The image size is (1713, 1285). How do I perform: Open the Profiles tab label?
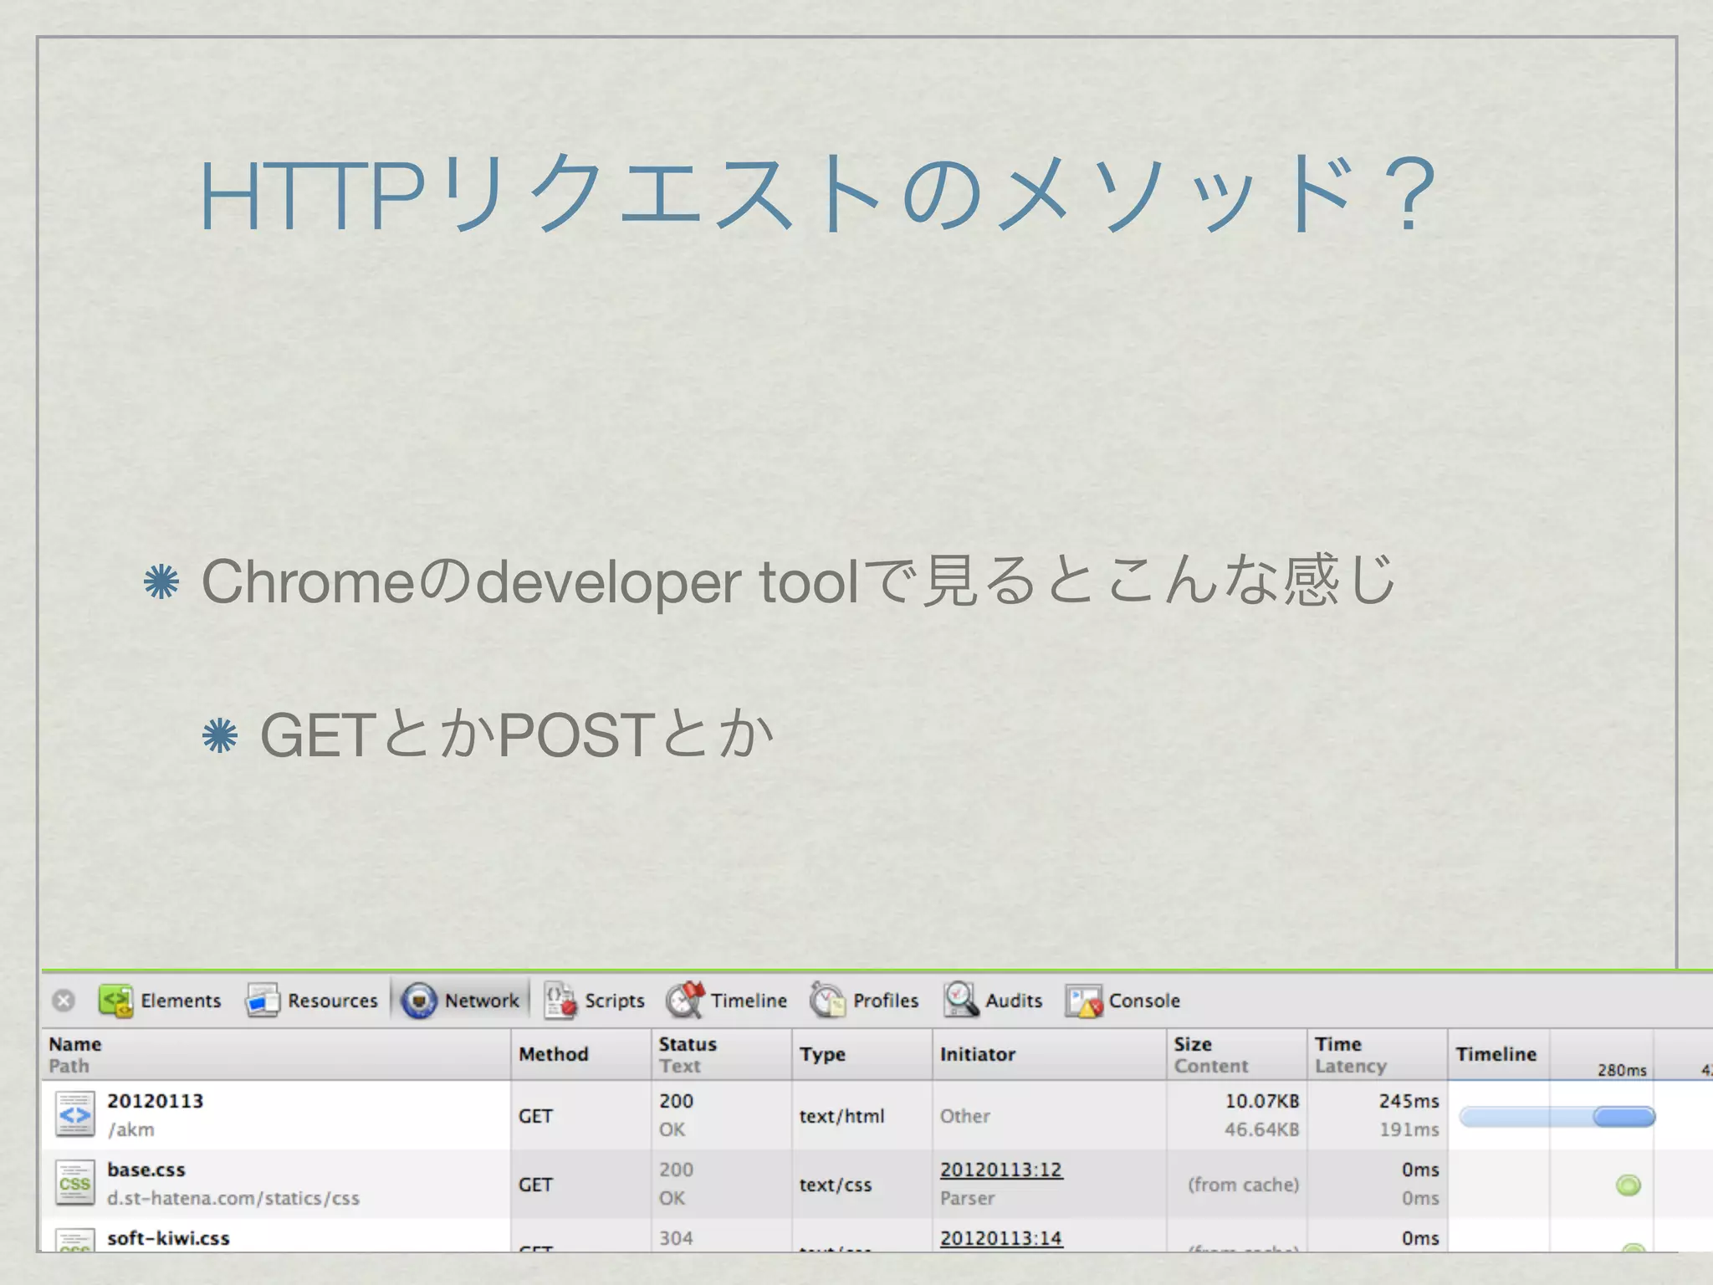[x=886, y=1001]
